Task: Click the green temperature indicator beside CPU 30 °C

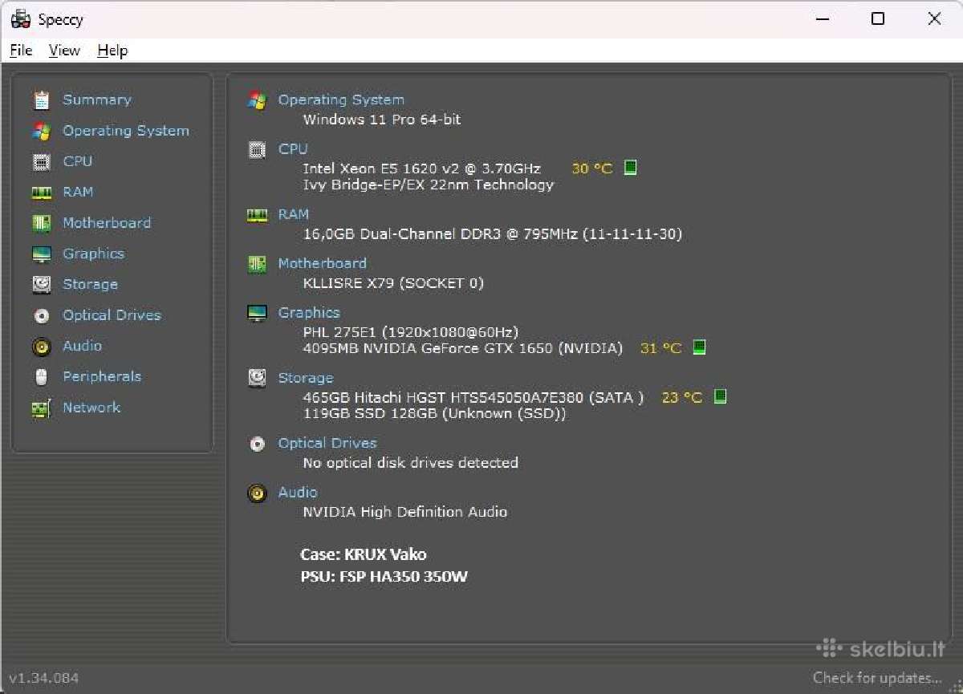Action: click(x=631, y=168)
